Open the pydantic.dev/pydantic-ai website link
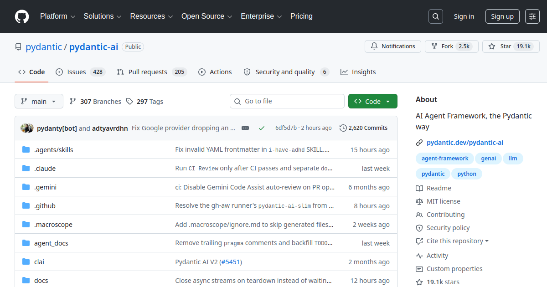The image size is (547, 287). (x=465, y=143)
